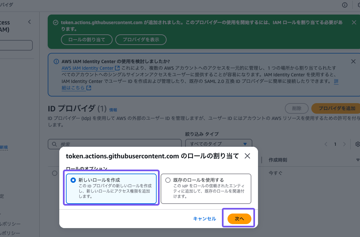Open the table preferences gear icon

coord(357,144)
